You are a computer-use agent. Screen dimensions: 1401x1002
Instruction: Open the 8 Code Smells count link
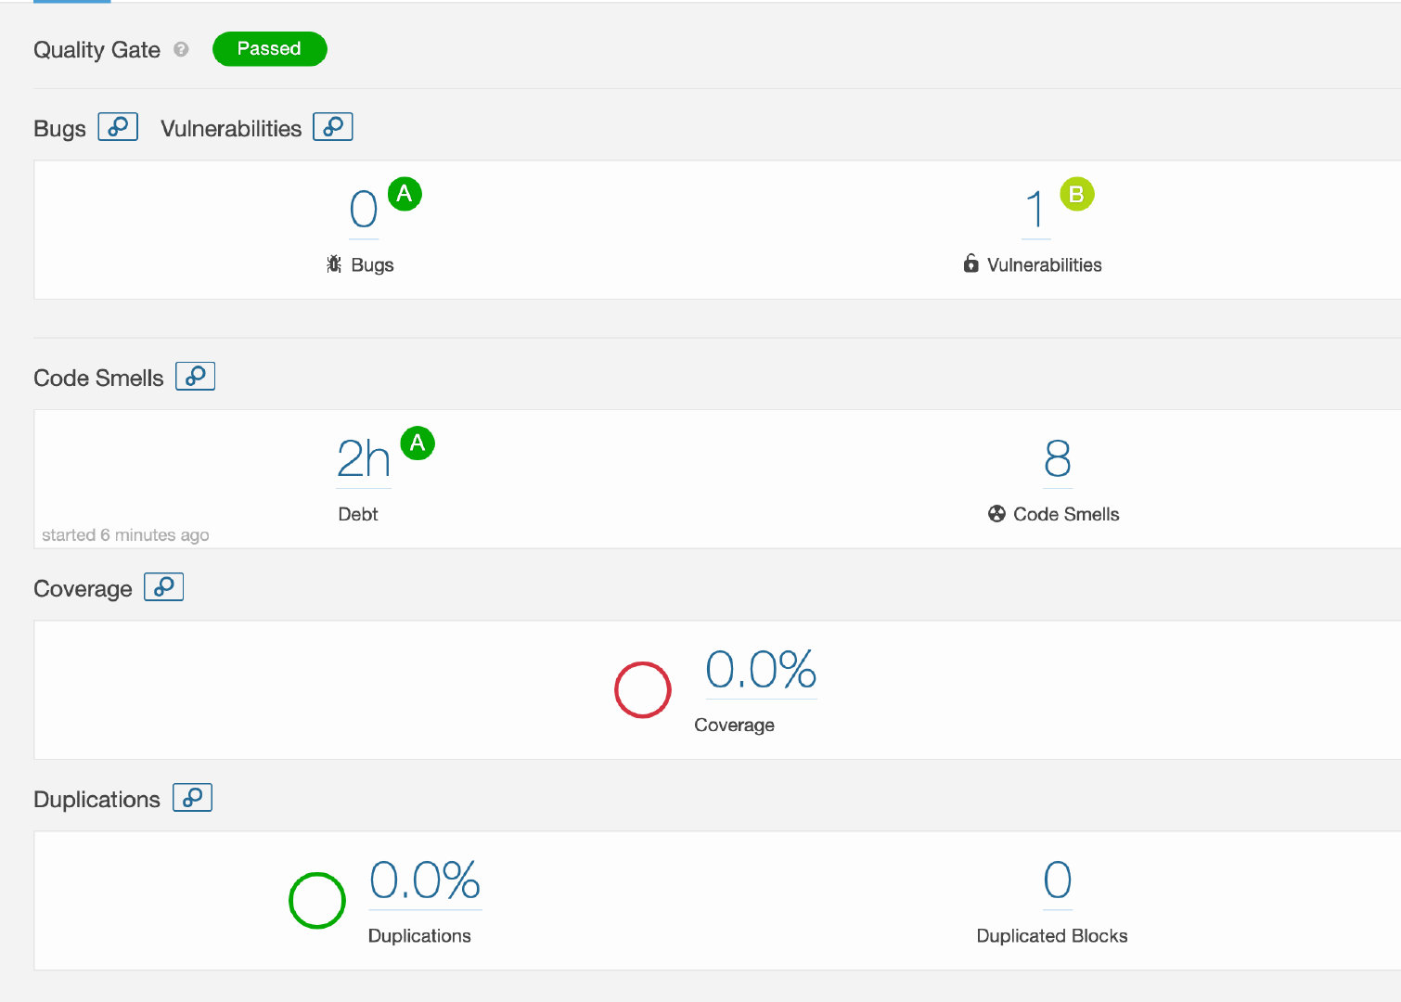(1058, 459)
